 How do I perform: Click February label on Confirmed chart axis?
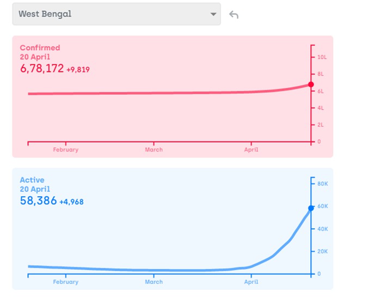(x=65, y=150)
